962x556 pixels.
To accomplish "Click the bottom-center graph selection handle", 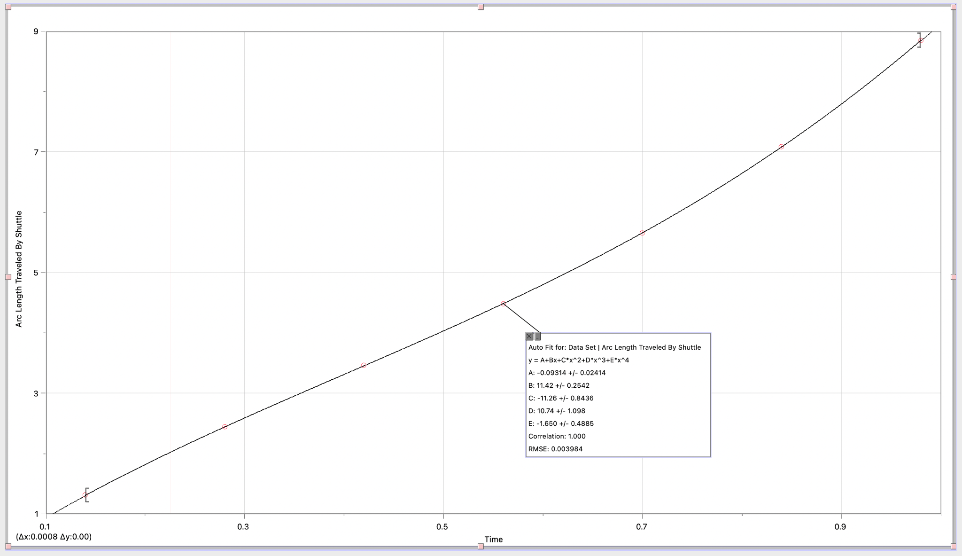I will (x=481, y=546).
